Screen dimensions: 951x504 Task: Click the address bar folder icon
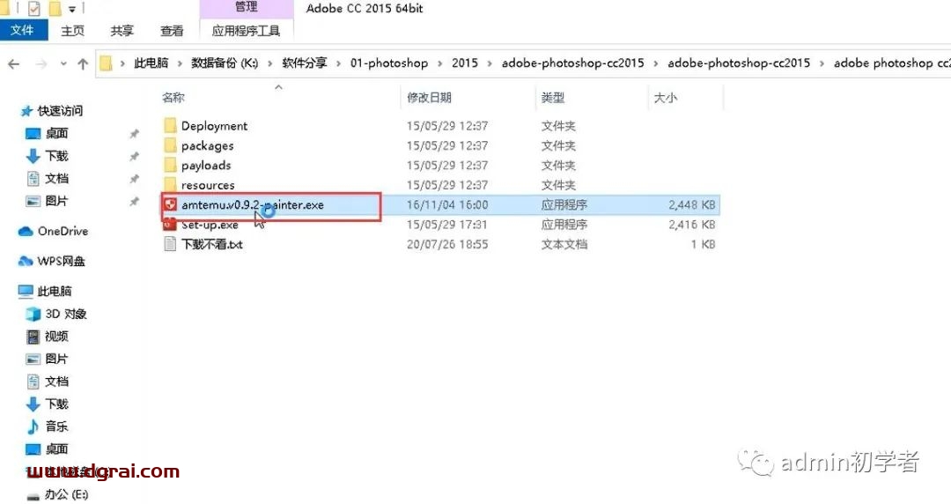click(x=107, y=63)
